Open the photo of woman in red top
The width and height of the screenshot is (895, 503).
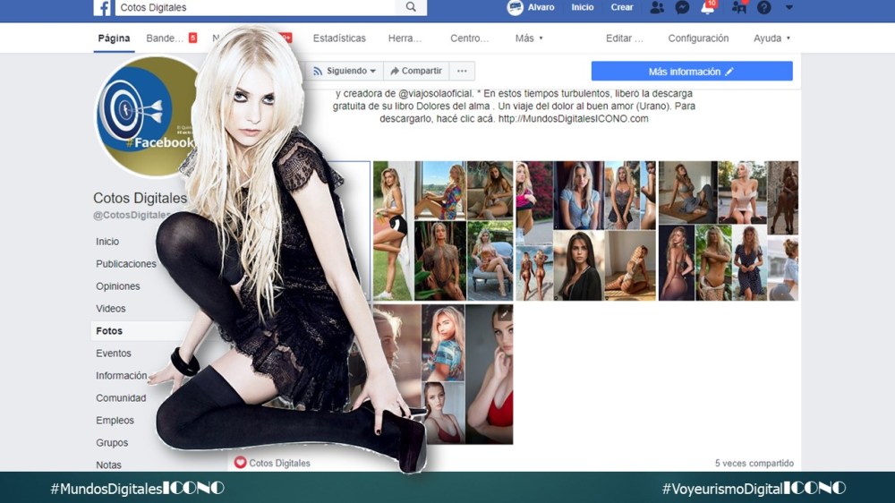(x=490, y=374)
